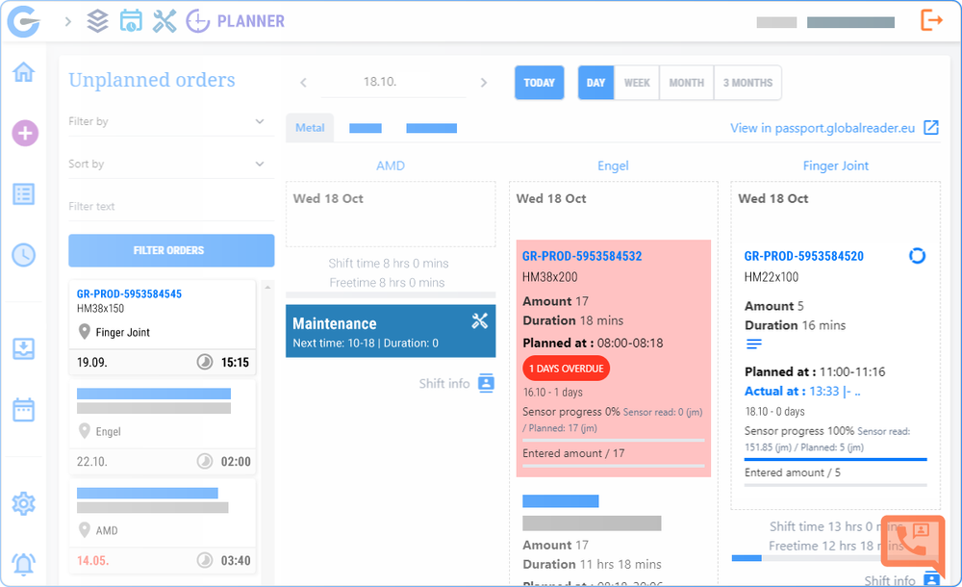This screenshot has height=587, width=962.
Task: Click the Planner clock icon in header
Action: pos(197,21)
